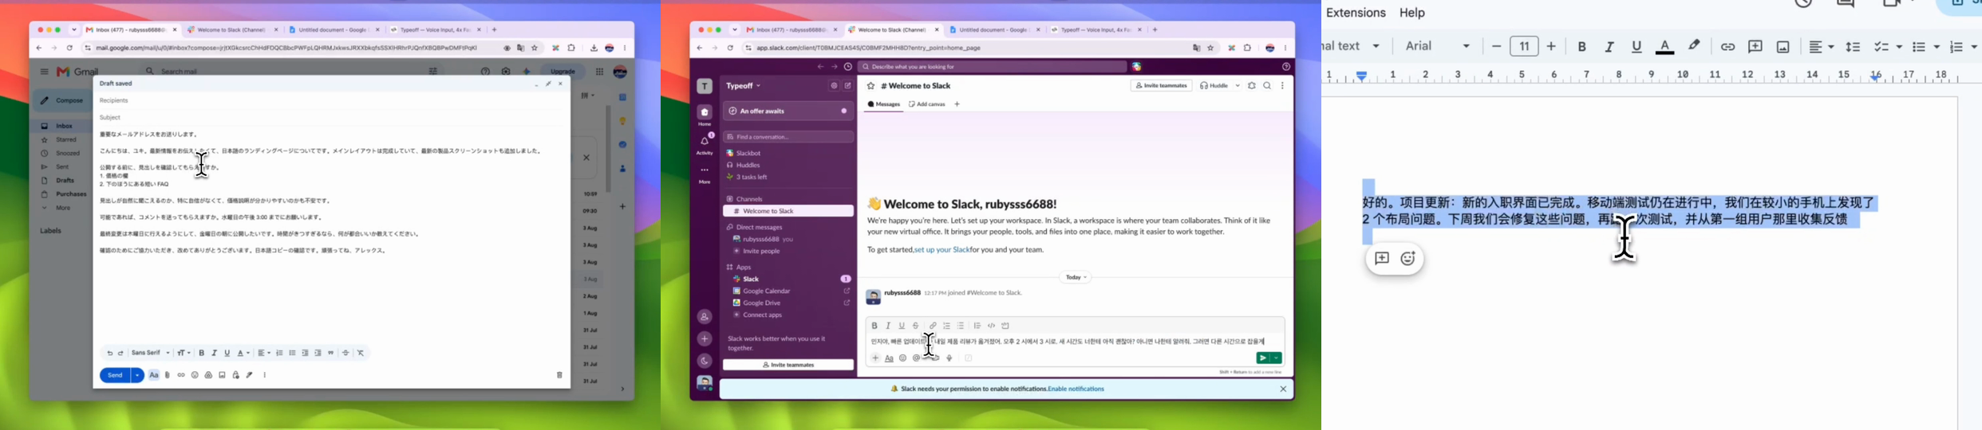Click Upgrade button in Gmail header
This screenshot has height=430, width=1982.
click(563, 71)
